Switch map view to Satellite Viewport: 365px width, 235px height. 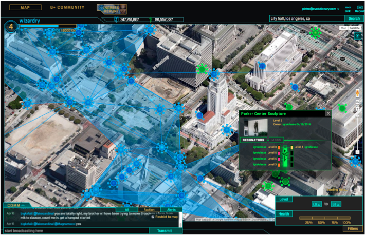pos(355,27)
